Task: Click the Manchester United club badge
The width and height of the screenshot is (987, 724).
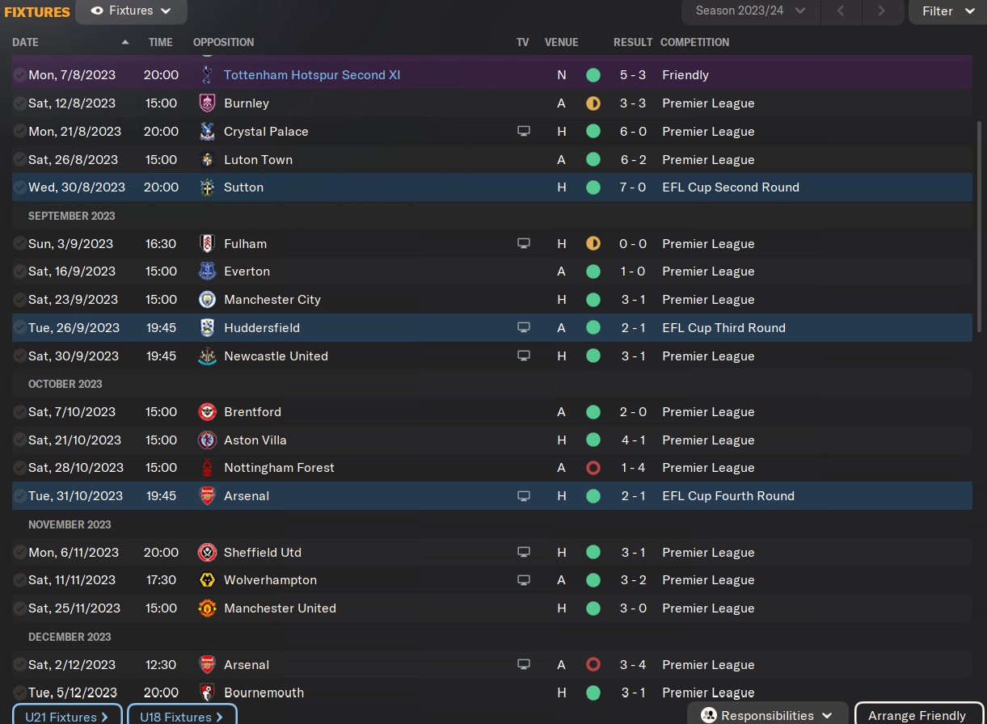Action: pyautogui.click(x=207, y=608)
